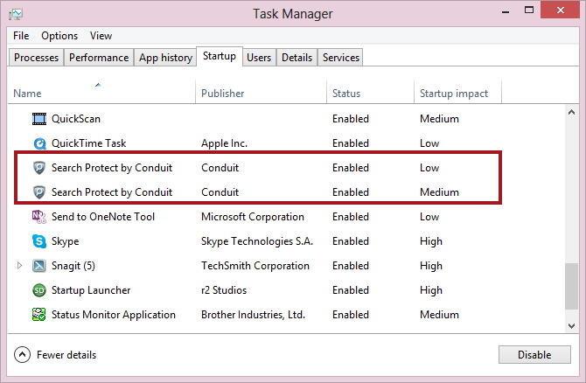Click the r2 Studios publisher cell
The image size is (586, 383).
click(224, 290)
